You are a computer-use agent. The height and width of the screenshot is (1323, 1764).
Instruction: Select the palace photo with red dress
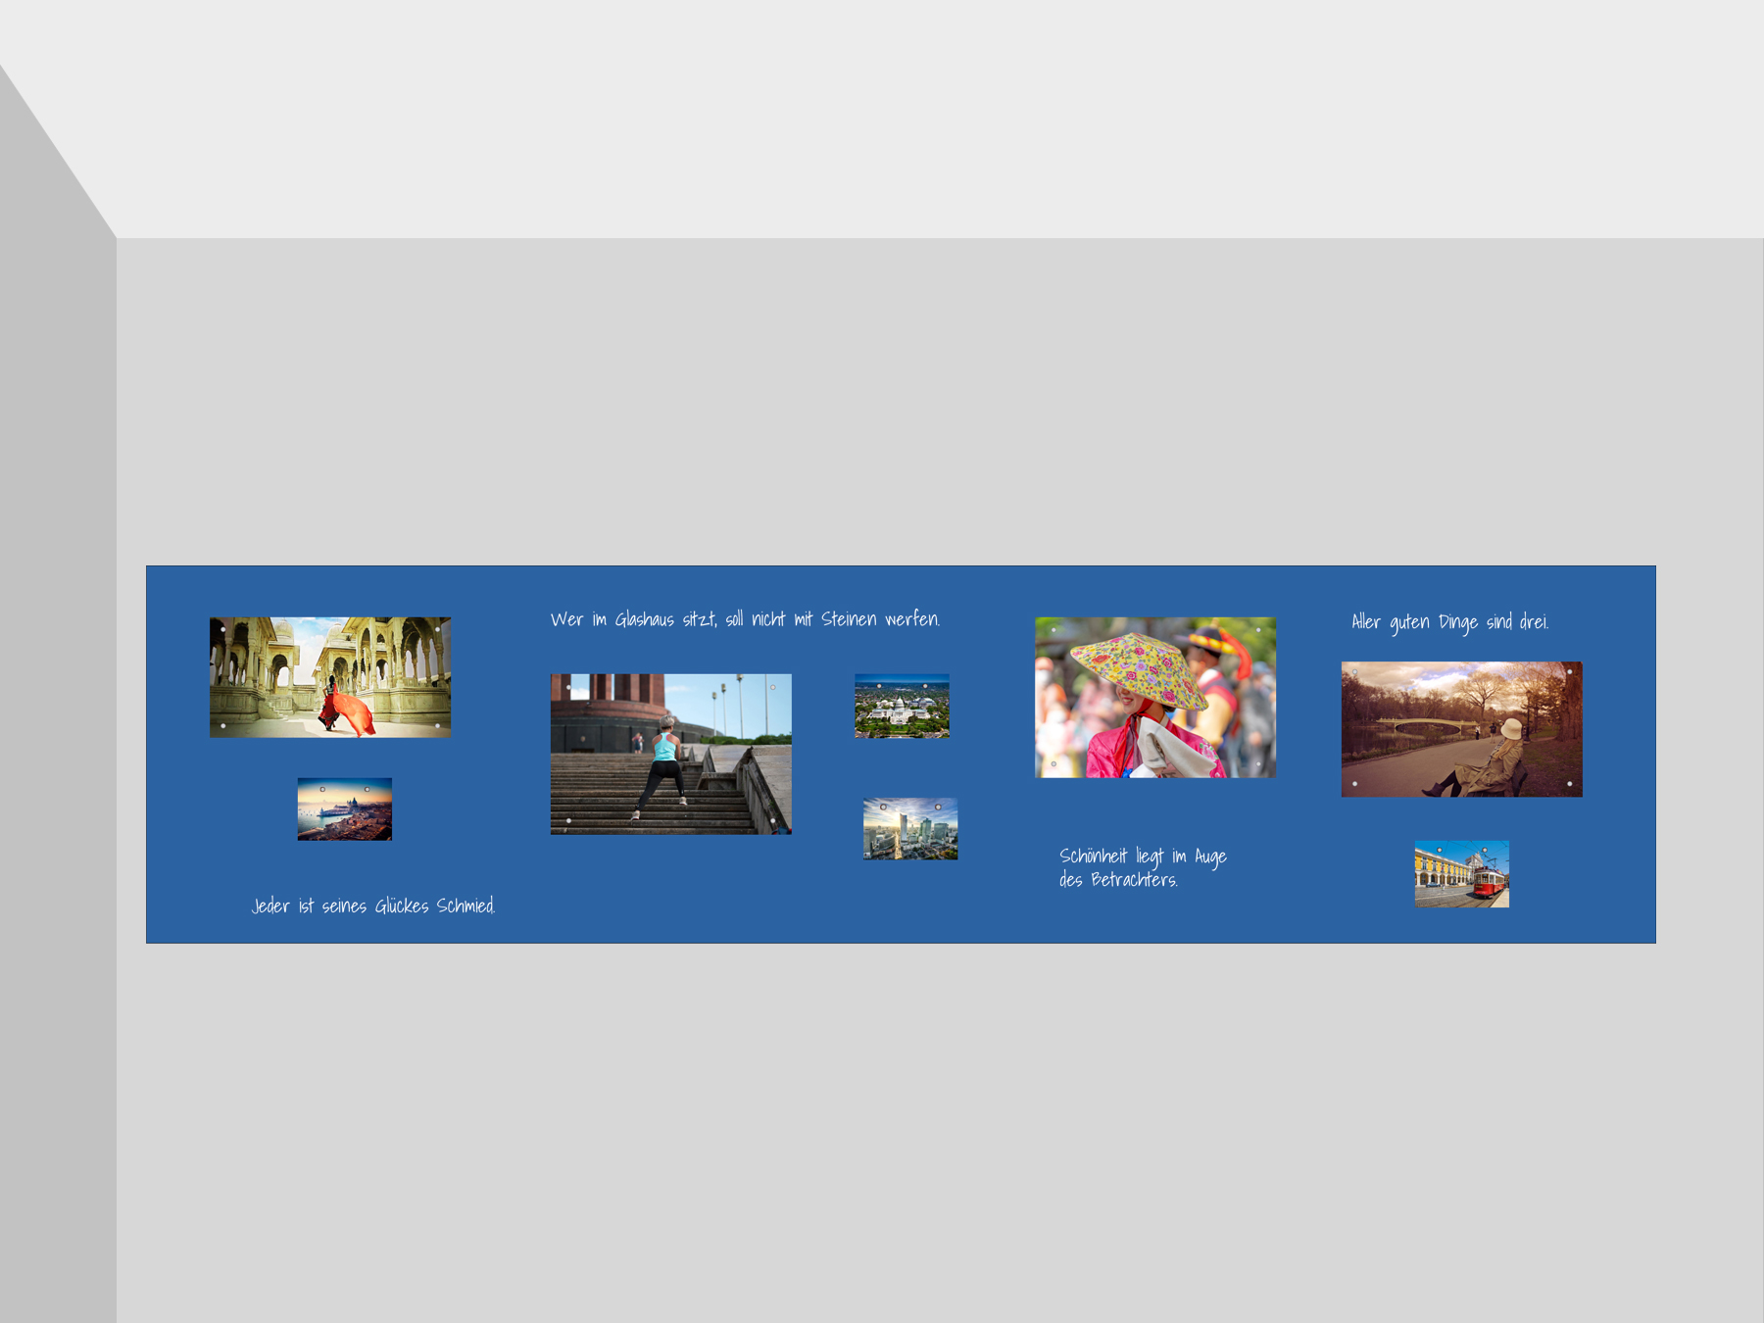click(330, 677)
